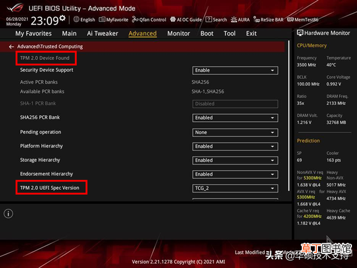
Task: Open Qfan Control fan icon
Action: (x=135, y=20)
